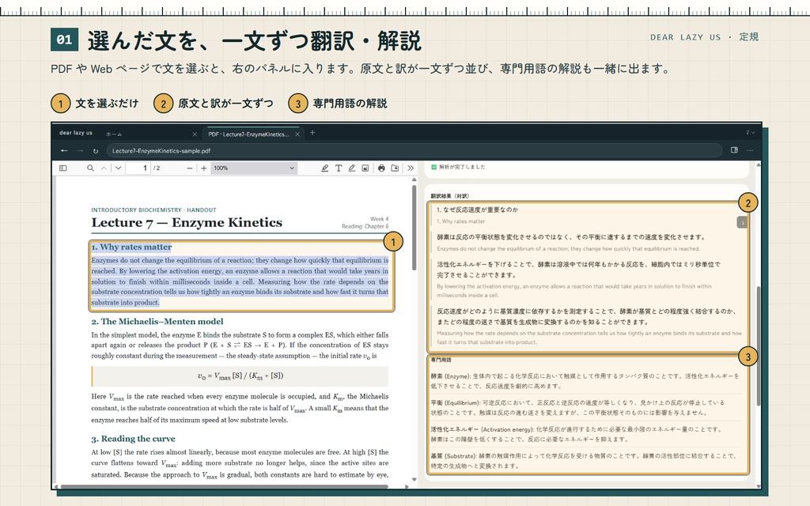Collapse translation panel with gray chevron button
Screen dimensions: 810x506
[x=742, y=222]
